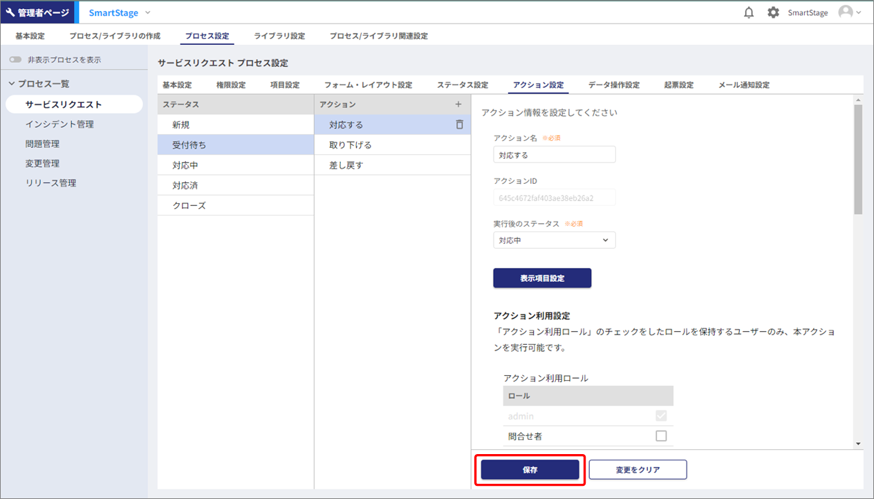874x499 pixels.
Task: Open the 実行後のステータス dropdown
Action: pyautogui.click(x=554, y=240)
